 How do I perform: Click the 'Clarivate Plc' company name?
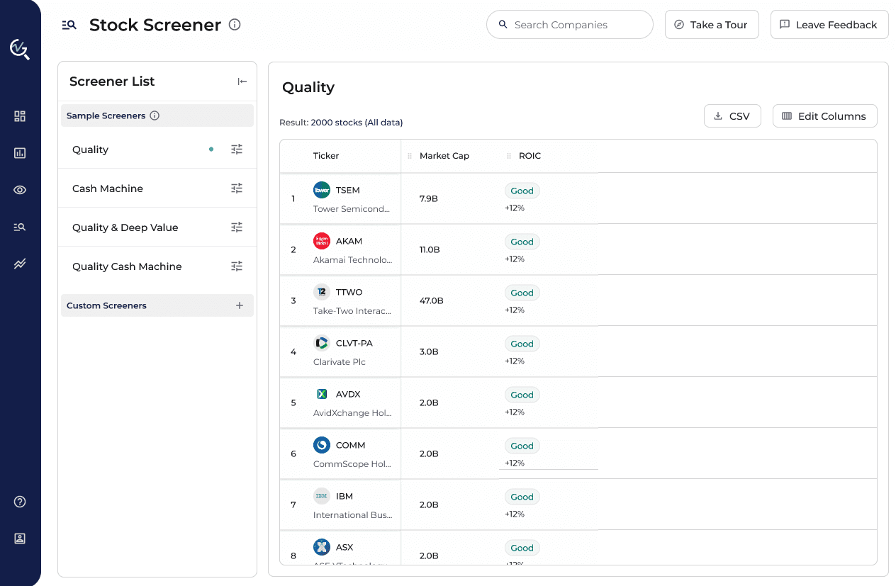coord(340,362)
